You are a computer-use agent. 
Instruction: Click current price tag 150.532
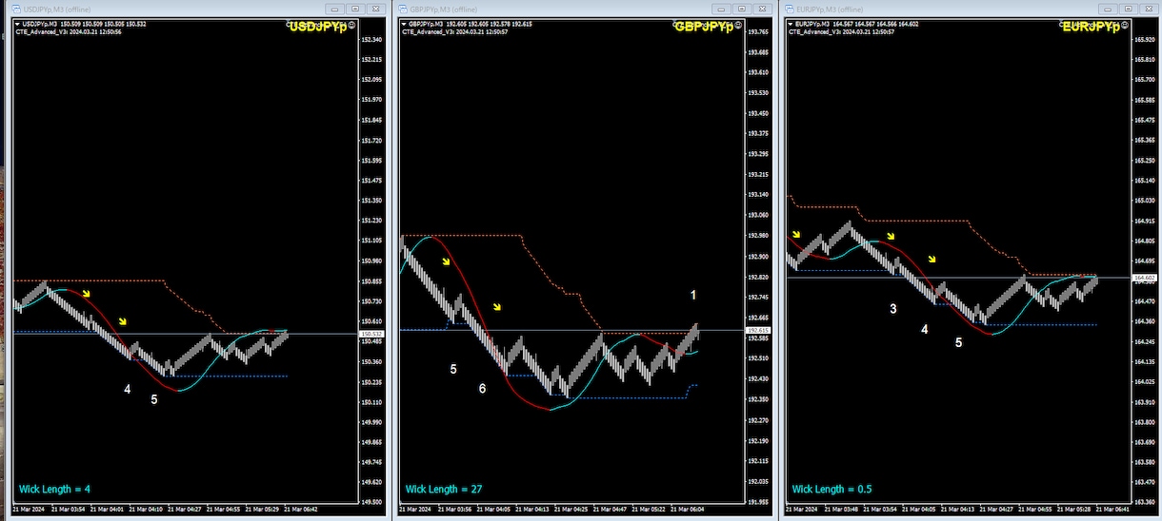pyautogui.click(x=371, y=334)
